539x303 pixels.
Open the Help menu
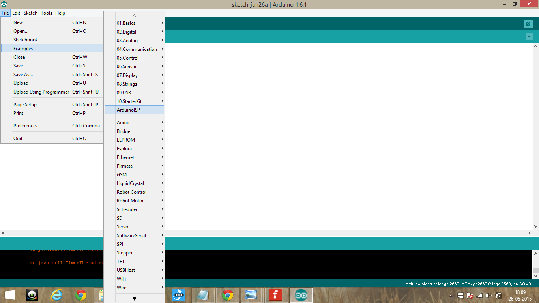tap(60, 13)
